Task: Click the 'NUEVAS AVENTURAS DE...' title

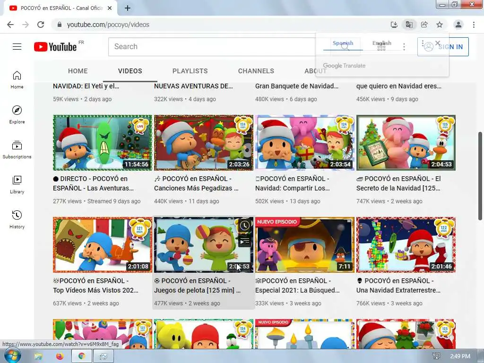Action: coord(193,86)
